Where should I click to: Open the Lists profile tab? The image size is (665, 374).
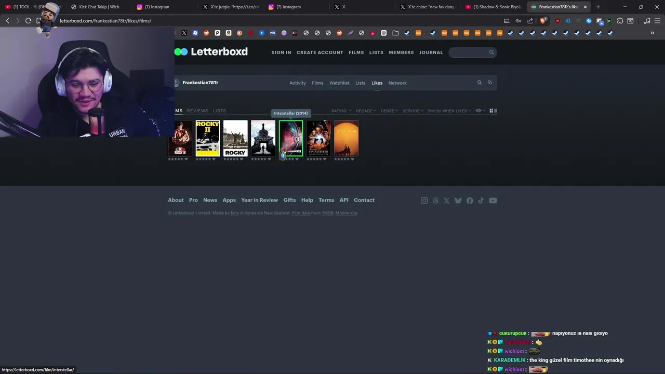tap(361, 83)
